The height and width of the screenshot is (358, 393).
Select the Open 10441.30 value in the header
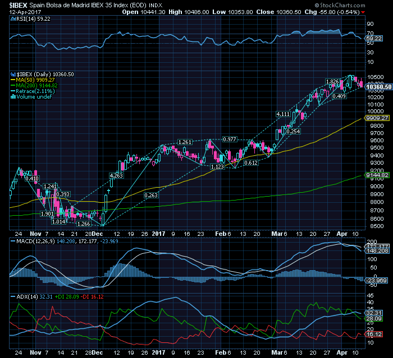tap(144, 12)
